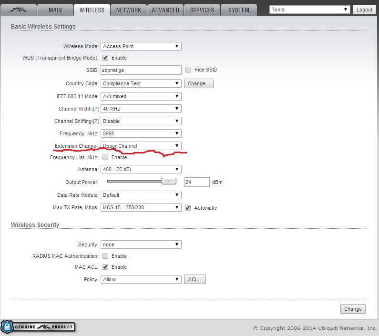Expand the Data Rate Module dropdown

[141, 195]
